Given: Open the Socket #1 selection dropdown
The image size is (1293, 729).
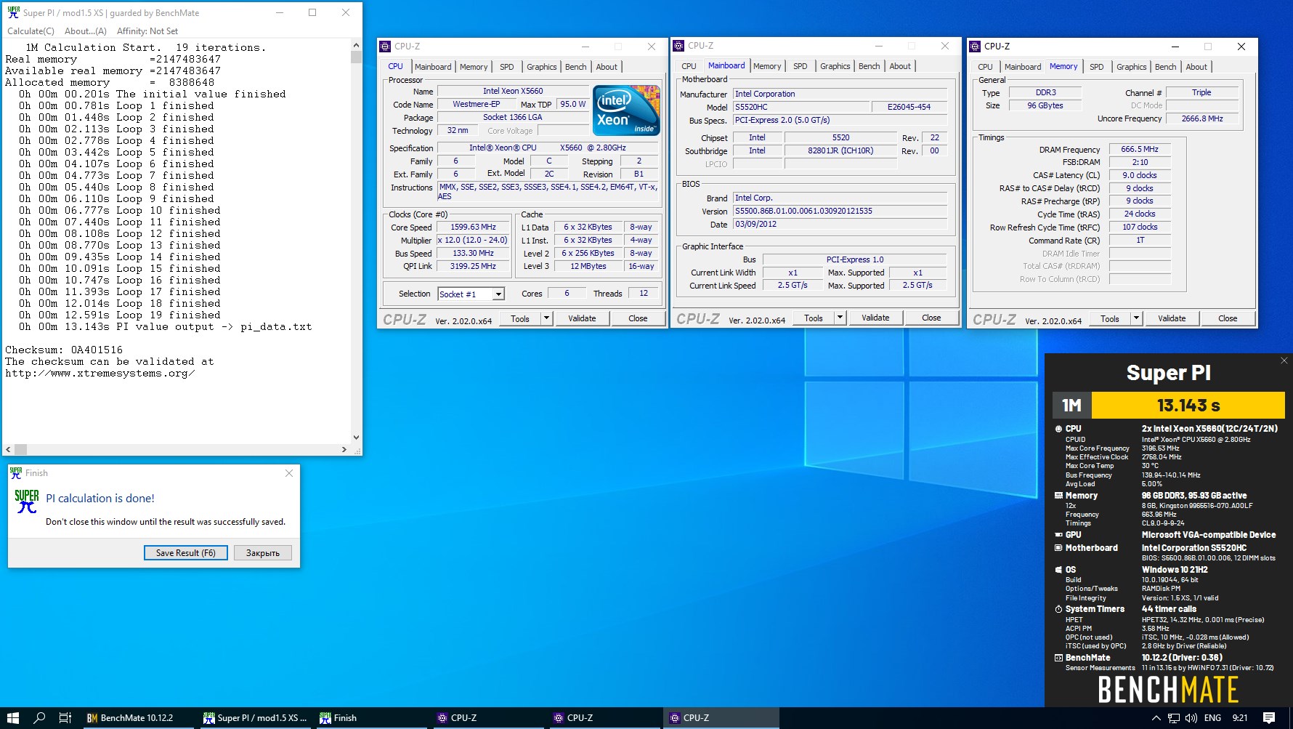Looking at the screenshot, I should [498, 294].
